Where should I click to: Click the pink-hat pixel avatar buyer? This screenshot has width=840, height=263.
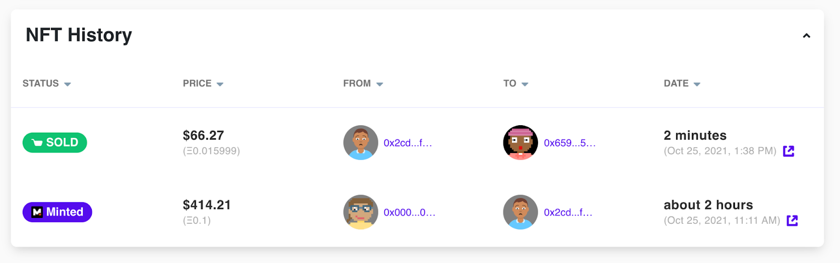tap(520, 143)
